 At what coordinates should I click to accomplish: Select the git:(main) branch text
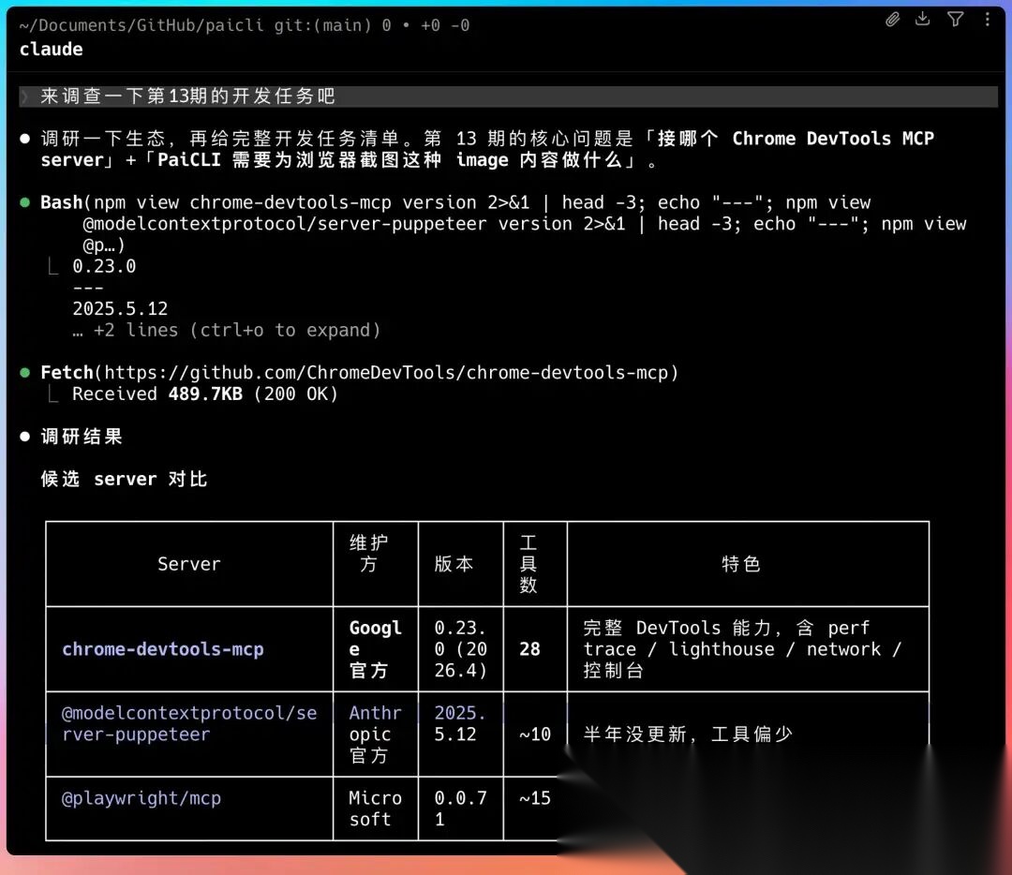point(322,25)
